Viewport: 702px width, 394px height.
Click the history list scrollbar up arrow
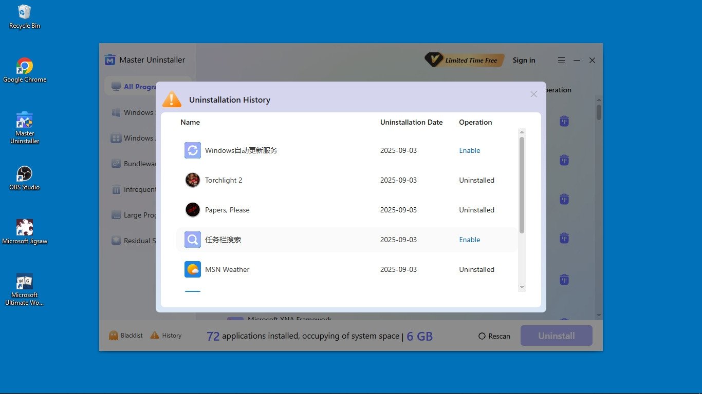(522, 132)
